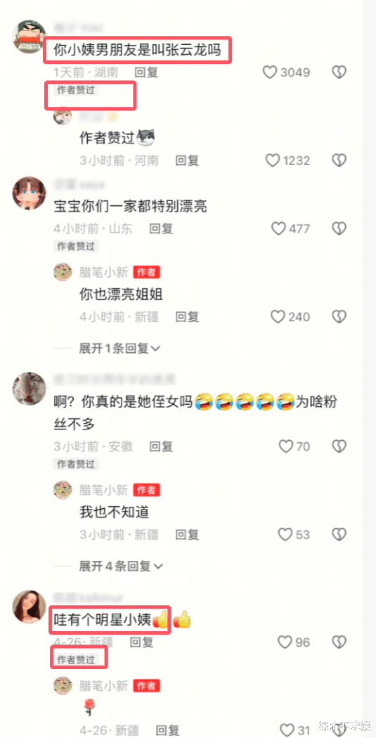376x738 pixels.
Task: Open 腊笔小新 profile from 你也漂亮姐姐 reply
Action: click(63, 272)
